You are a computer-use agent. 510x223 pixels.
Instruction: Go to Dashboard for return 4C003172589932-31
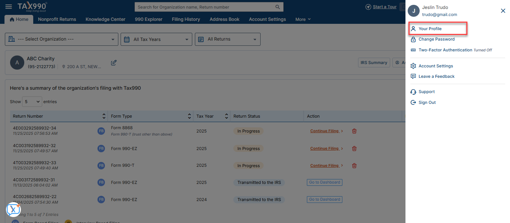(324, 182)
